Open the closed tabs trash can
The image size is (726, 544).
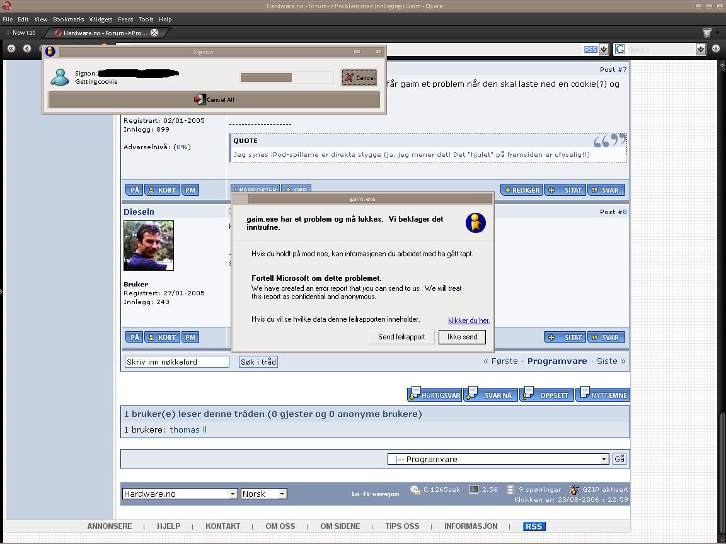pyautogui.click(x=706, y=32)
